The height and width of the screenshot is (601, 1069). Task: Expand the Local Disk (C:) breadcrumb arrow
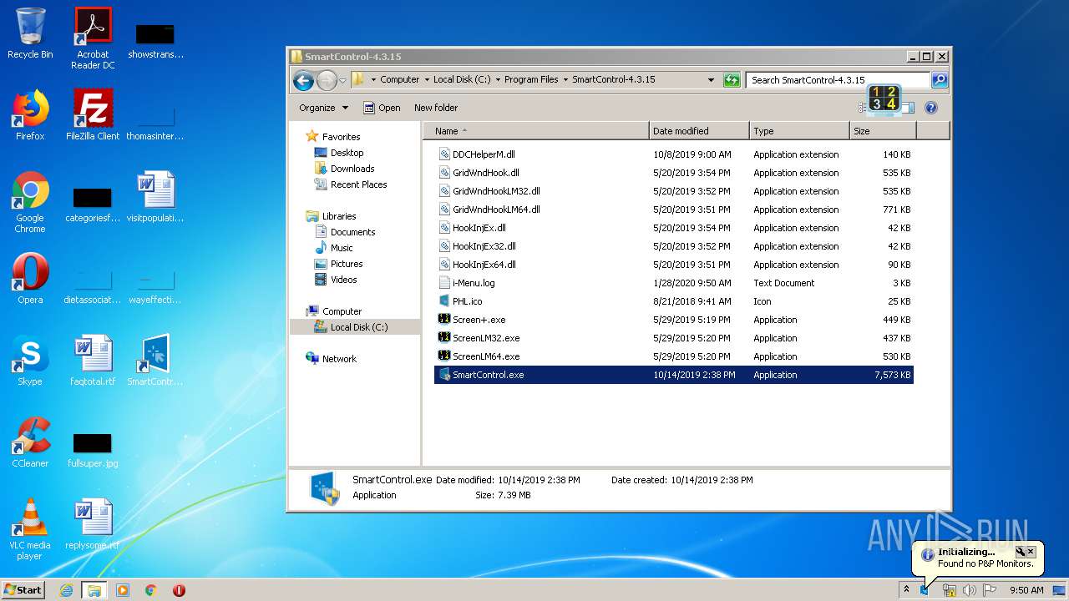(x=498, y=80)
